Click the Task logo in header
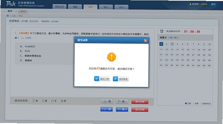 (11, 4)
